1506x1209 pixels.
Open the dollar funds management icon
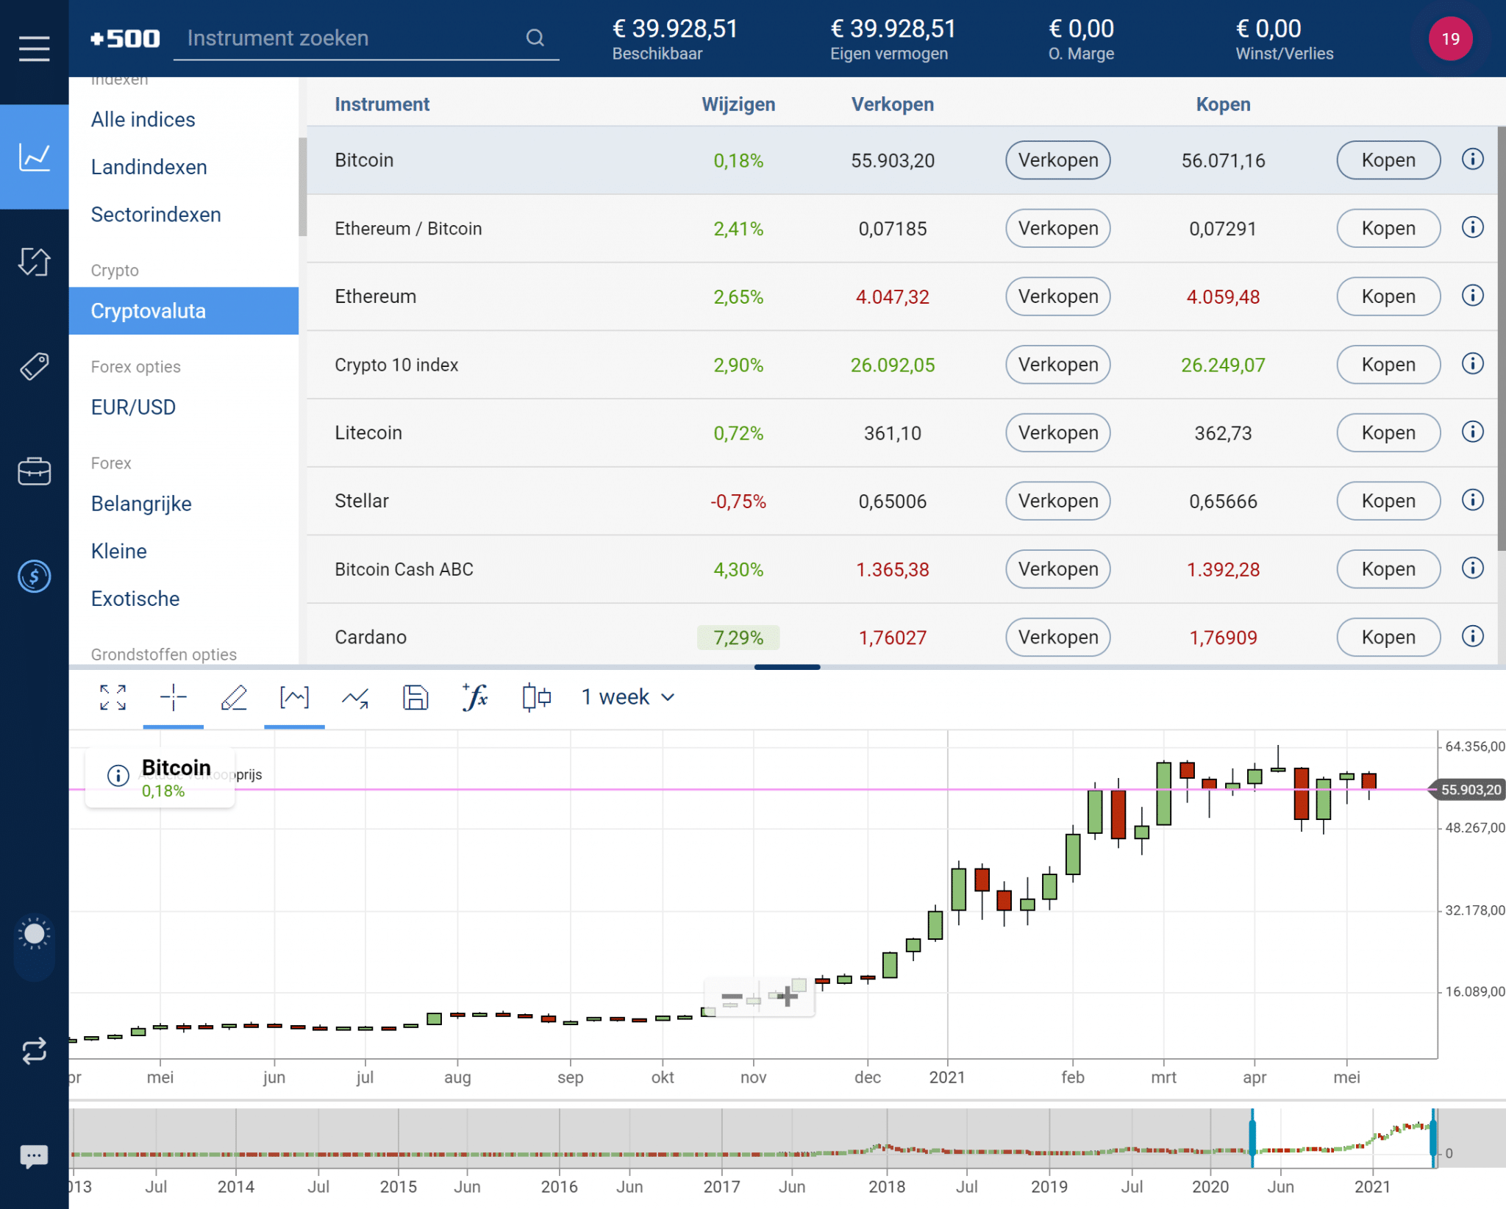click(34, 576)
